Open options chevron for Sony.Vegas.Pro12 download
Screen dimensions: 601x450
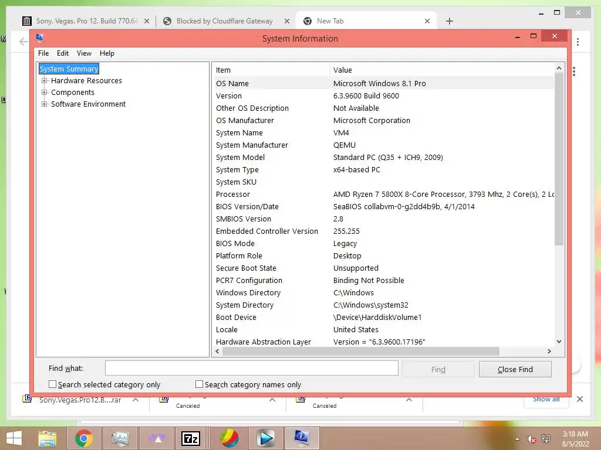136,400
